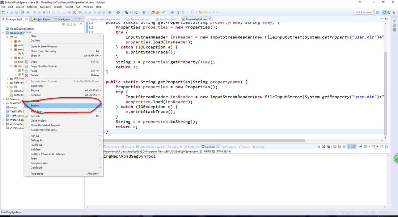This screenshot has height=217, width=398.
Task: Expand the lib folder node
Action: pyautogui.click(x=7, y=87)
